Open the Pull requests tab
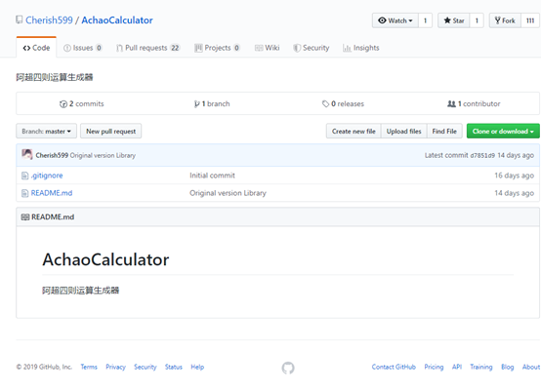The image size is (541, 391). (x=148, y=48)
